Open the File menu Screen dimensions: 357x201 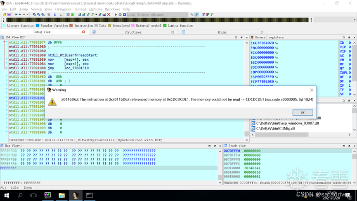pyautogui.click(x=4, y=9)
